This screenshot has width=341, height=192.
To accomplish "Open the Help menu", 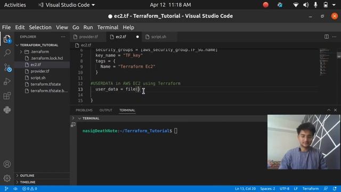I will click(128, 27).
